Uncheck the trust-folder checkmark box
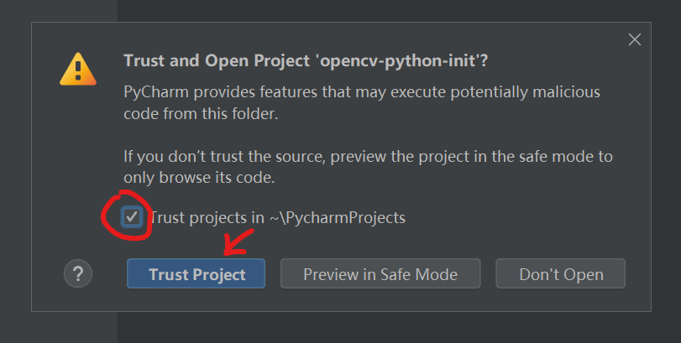681x343 pixels. click(132, 217)
